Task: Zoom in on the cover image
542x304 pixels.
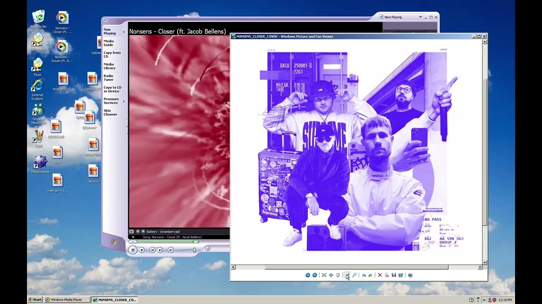Action: [x=348, y=275]
